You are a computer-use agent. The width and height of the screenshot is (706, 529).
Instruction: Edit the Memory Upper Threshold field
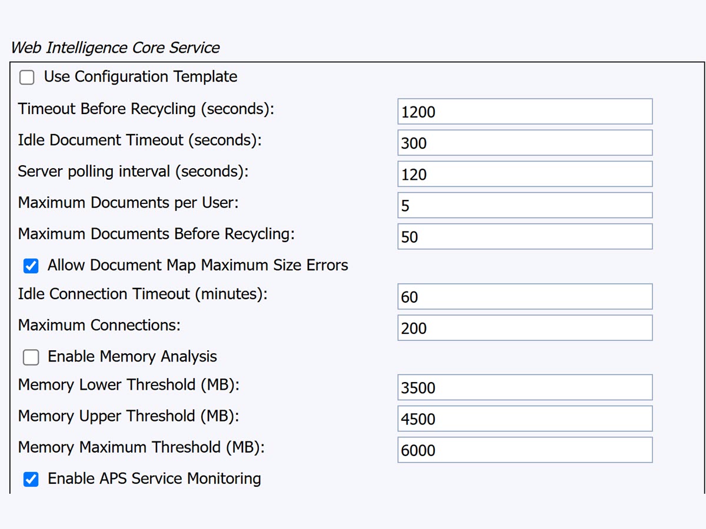525,418
